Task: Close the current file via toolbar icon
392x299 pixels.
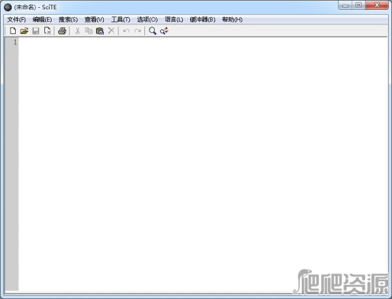Action: [x=48, y=31]
